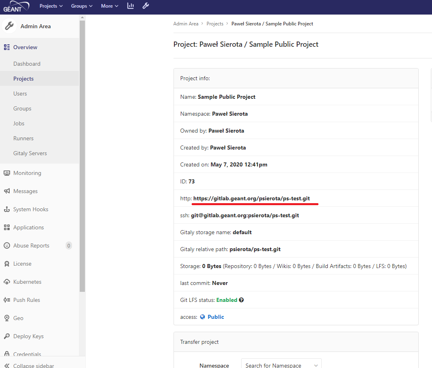Click the Applications grid icon
The width and height of the screenshot is (432, 368).
click(x=7, y=228)
